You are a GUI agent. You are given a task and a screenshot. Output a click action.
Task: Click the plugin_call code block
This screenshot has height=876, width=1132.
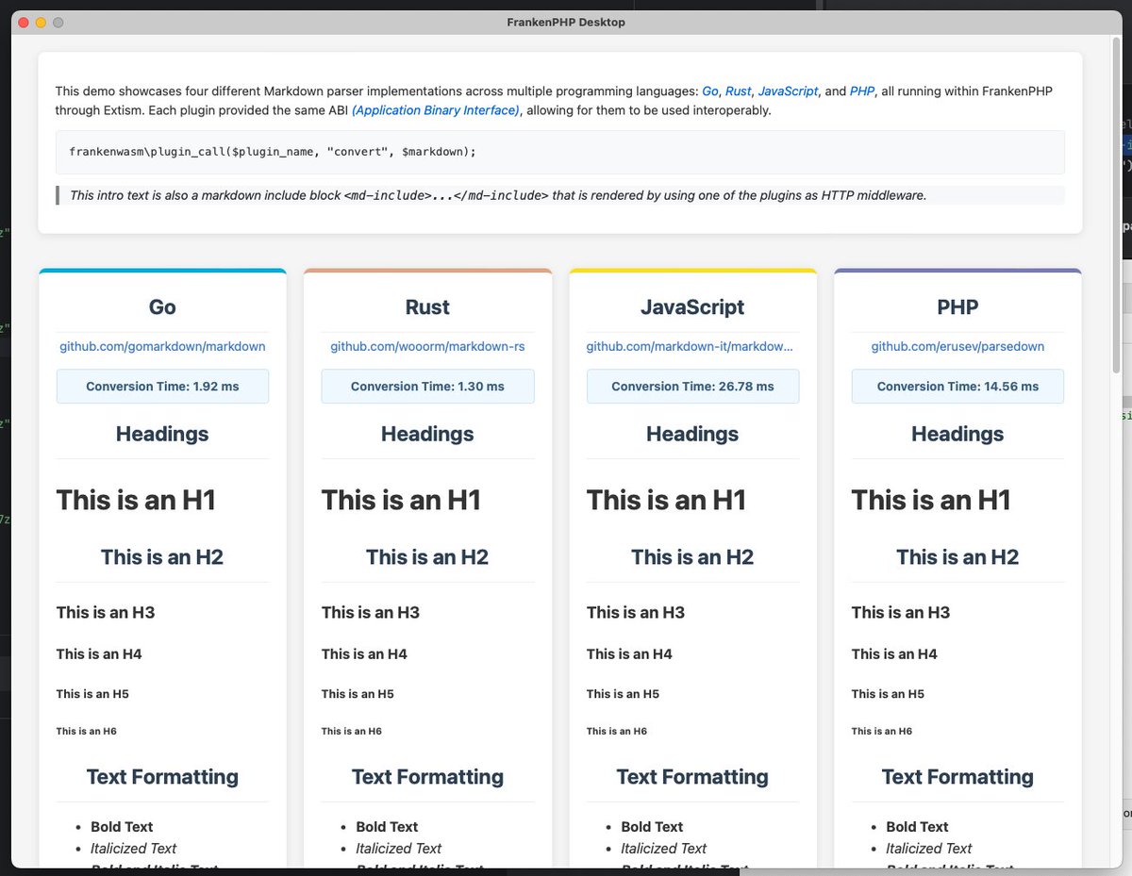pos(560,152)
